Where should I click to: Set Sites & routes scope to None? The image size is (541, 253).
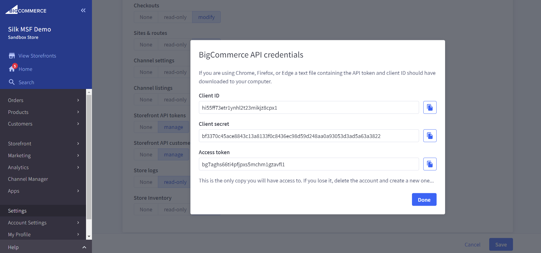146,44
